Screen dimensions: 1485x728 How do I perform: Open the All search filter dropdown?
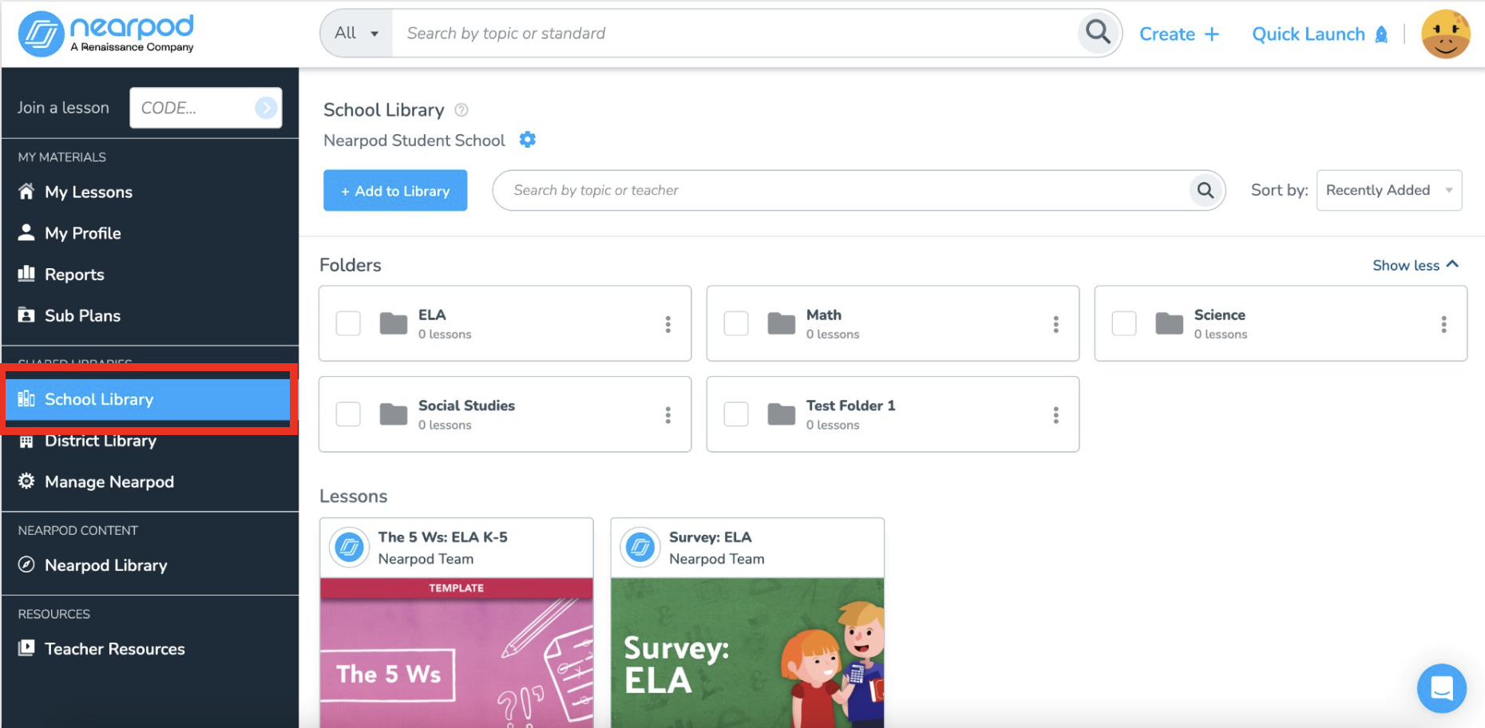356,34
